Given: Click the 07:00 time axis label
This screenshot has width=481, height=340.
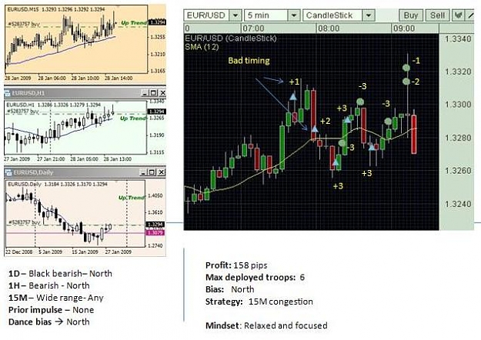Looking at the screenshot, I should click(253, 28).
